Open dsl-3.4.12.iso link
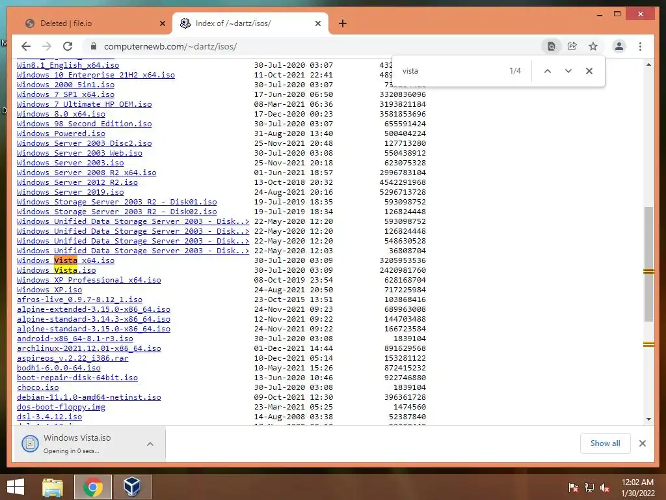Viewport: 666px width, 500px height. pyautogui.click(x=49, y=417)
